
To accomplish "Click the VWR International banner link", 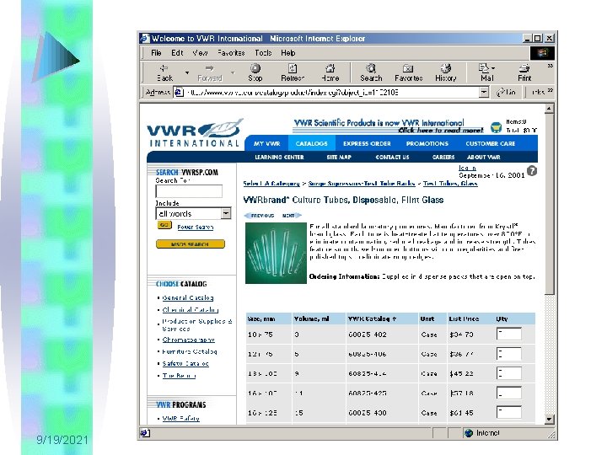I will 389,126.
